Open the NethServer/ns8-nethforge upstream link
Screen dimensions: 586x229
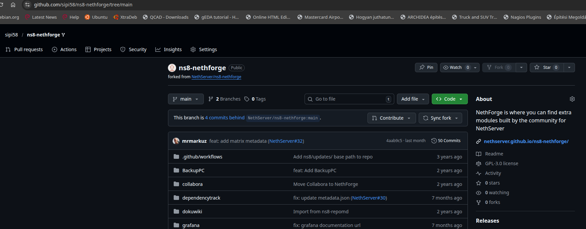(216, 77)
